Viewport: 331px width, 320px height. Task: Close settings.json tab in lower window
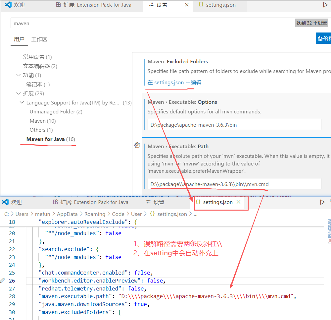[x=239, y=202]
